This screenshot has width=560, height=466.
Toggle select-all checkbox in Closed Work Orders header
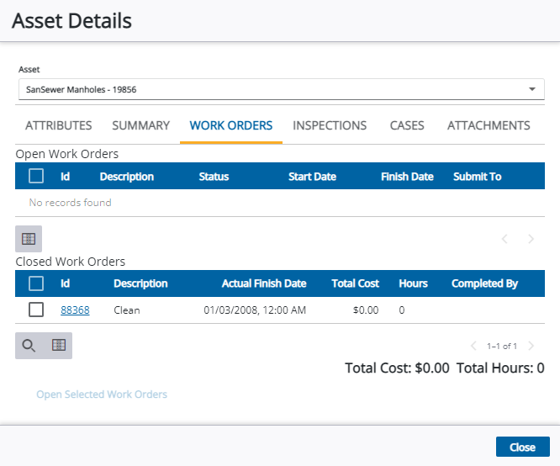point(36,283)
